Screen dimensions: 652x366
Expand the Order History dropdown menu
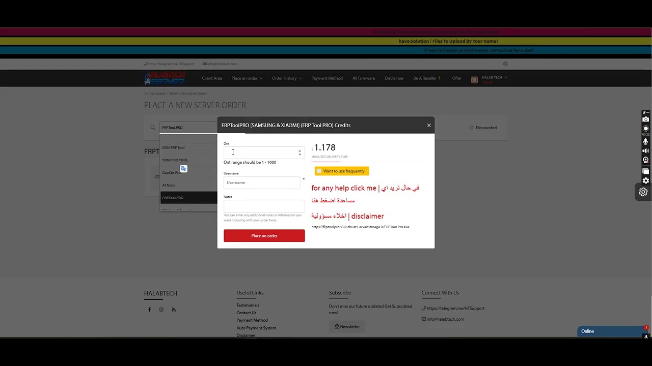(x=287, y=78)
